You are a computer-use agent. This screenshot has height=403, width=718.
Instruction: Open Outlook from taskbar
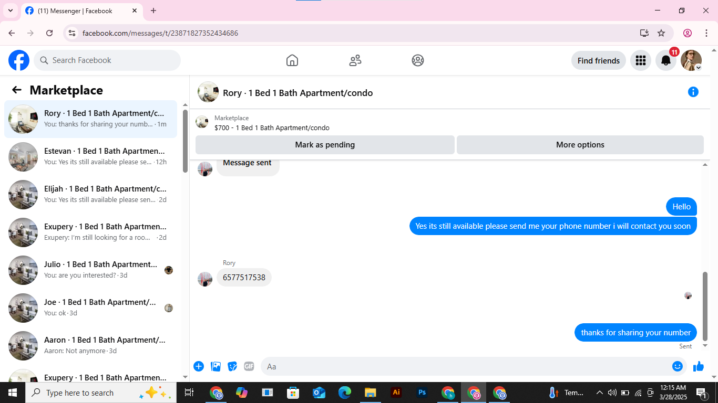click(319, 393)
